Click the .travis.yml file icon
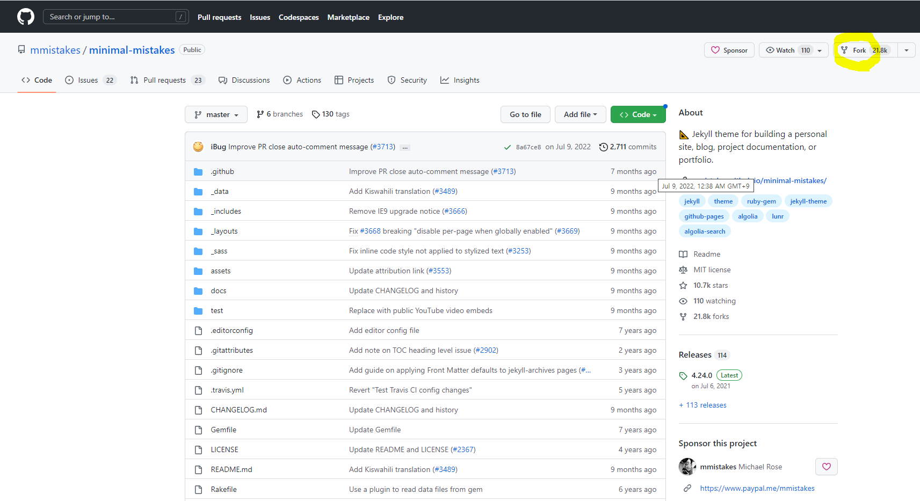 pos(198,390)
